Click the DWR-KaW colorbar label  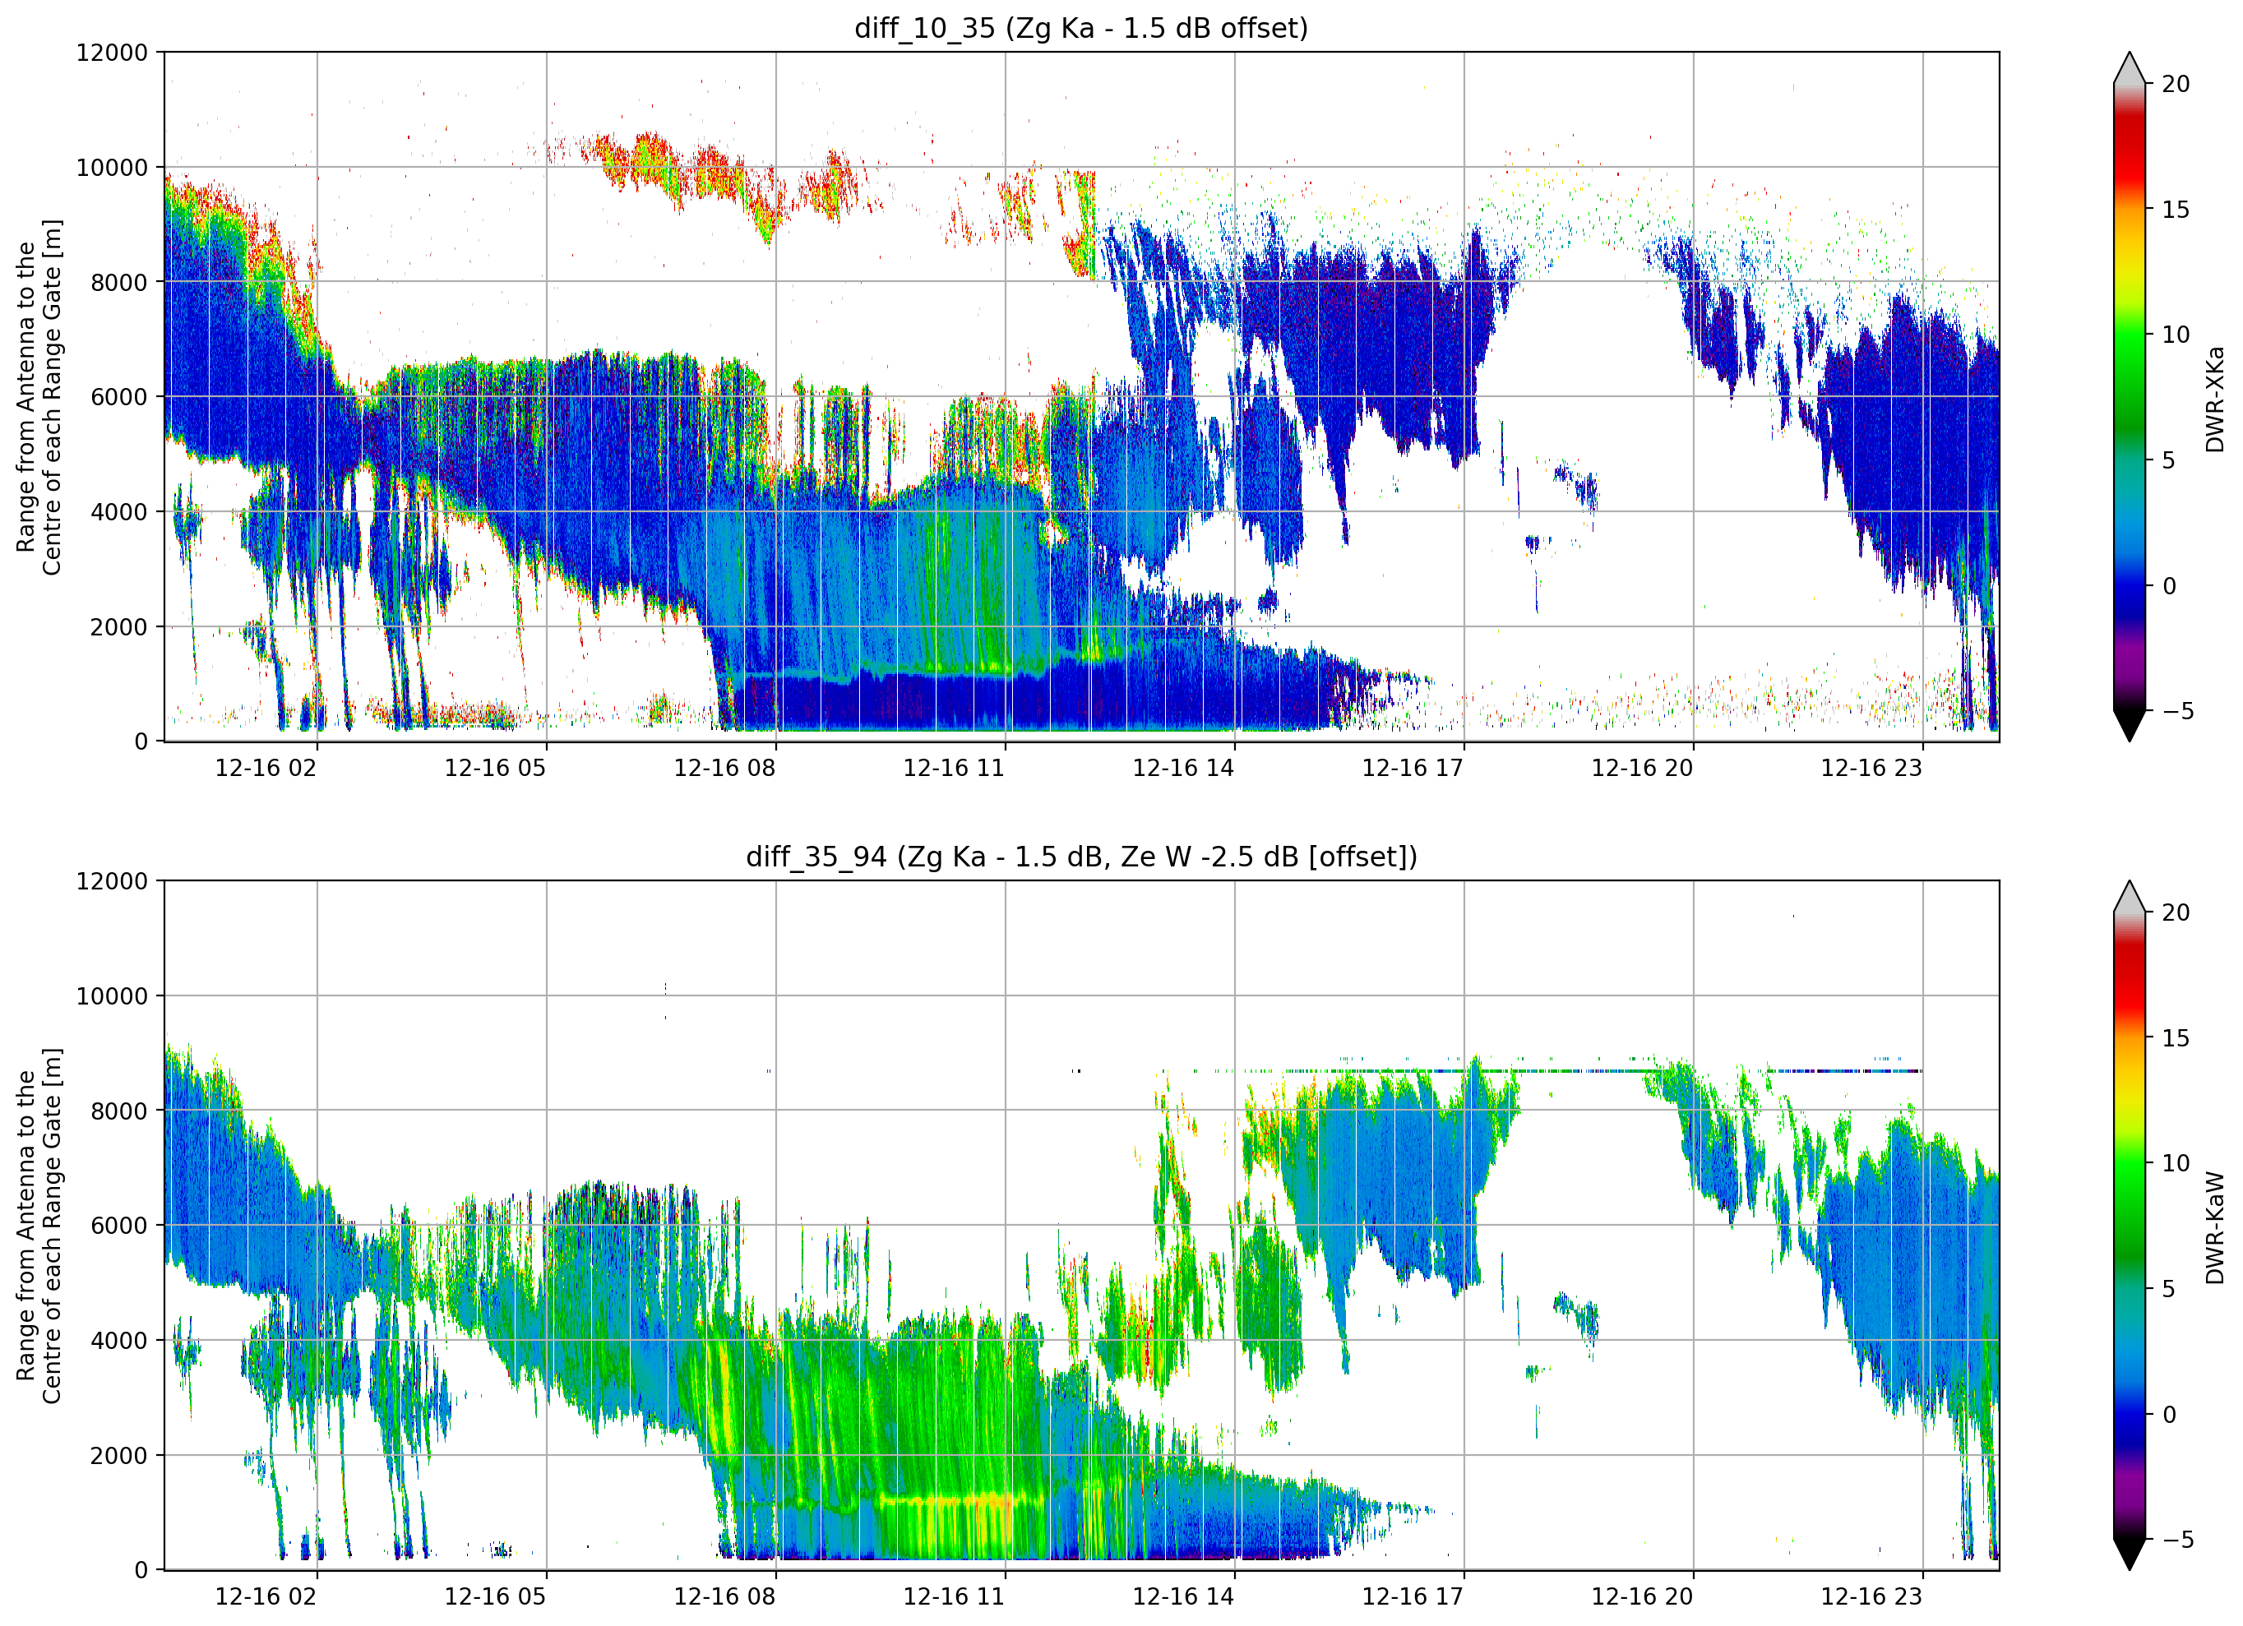click(2214, 1227)
